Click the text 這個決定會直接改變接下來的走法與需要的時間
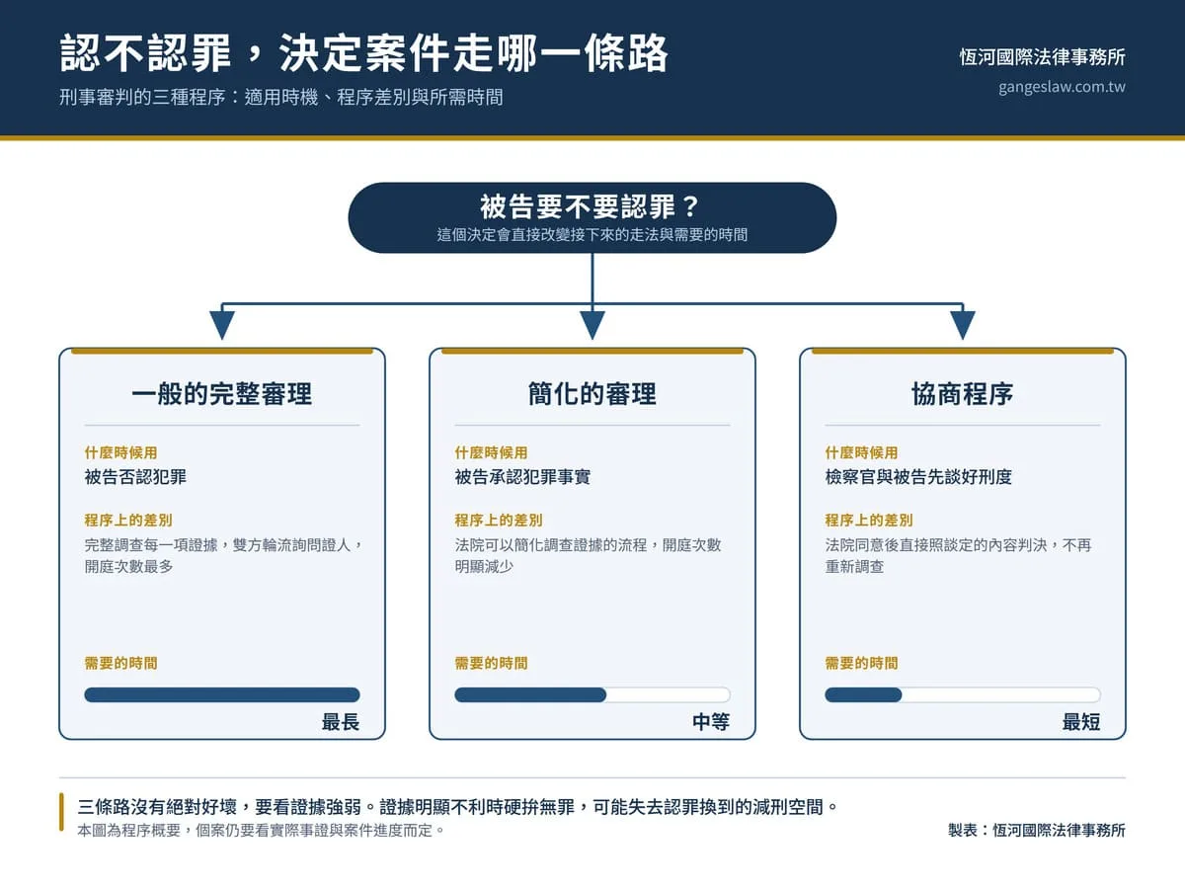Viewport: 1185px width, 889px height. [592, 235]
